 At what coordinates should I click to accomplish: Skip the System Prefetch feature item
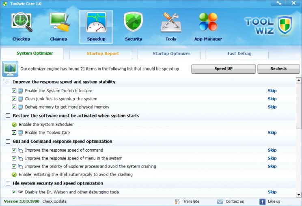272,91
